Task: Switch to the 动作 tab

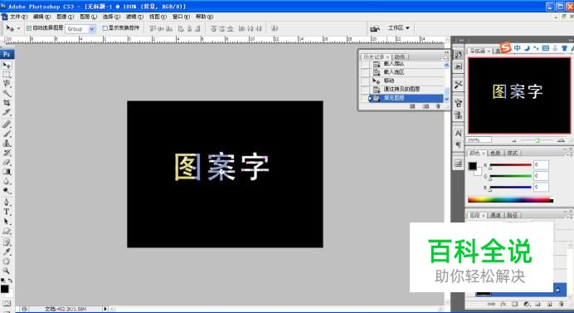Action: tap(400, 56)
